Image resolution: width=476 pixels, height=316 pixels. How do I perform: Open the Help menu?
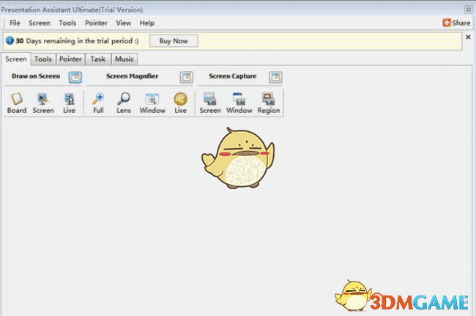pyautogui.click(x=147, y=23)
